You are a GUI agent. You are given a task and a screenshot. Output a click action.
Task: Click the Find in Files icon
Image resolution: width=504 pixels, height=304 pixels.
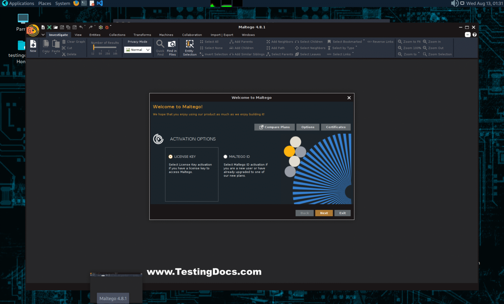pos(172,47)
